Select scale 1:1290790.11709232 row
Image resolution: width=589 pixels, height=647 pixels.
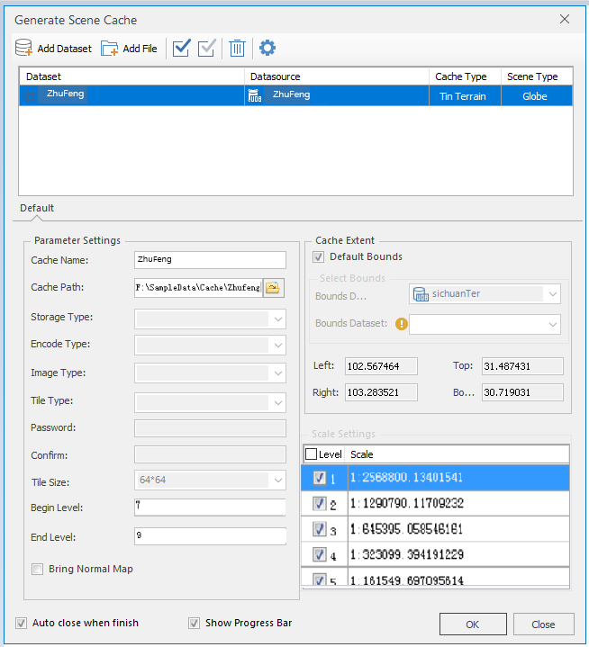(435, 503)
